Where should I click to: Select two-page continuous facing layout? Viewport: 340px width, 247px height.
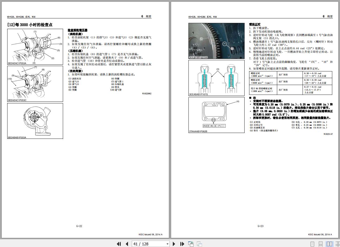click(338, 244)
